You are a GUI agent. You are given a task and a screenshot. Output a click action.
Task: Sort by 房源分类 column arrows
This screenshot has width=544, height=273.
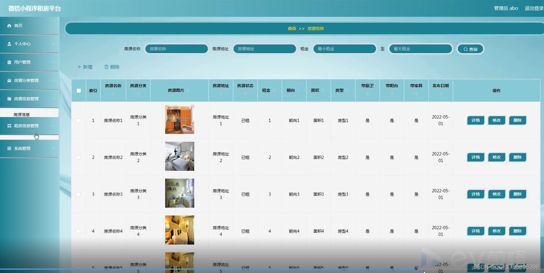pyautogui.click(x=138, y=94)
